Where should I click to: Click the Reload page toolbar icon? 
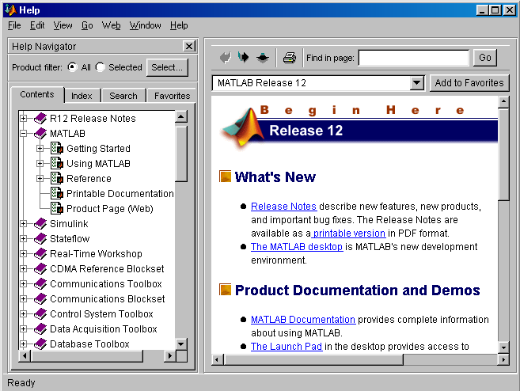point(263,58)
